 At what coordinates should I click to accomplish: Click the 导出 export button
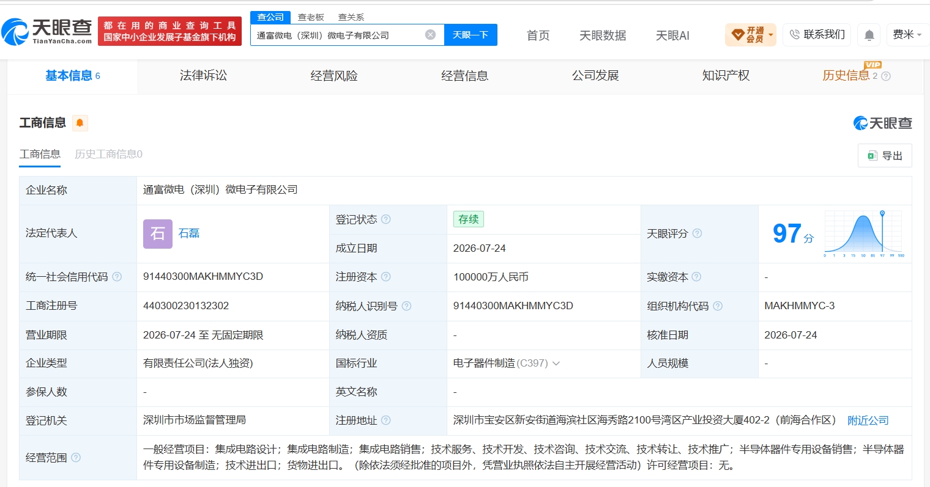pyautogui.click(x=885, y=156)
